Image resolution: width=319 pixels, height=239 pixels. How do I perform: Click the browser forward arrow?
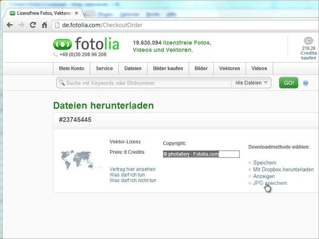click(21, 25)
